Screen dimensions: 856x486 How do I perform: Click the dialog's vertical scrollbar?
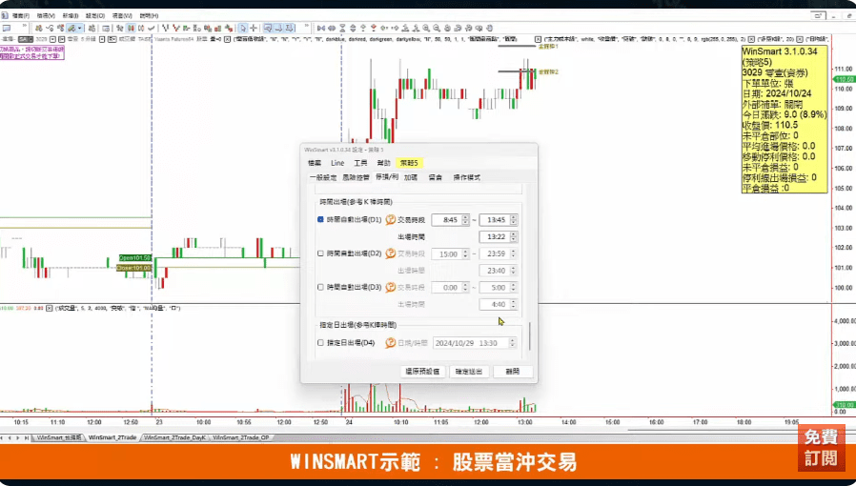530,336
